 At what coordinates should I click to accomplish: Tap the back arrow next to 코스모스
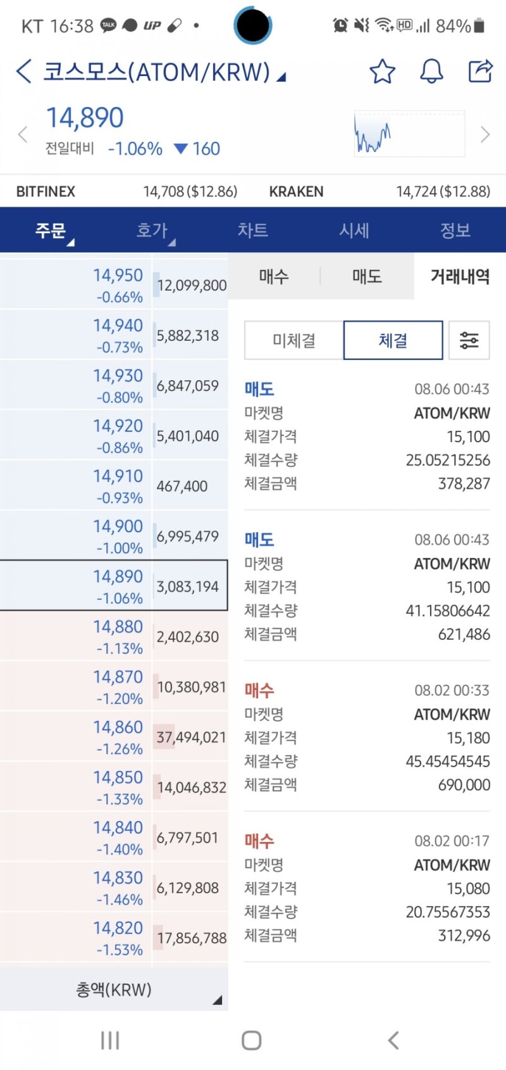point(24,72)
